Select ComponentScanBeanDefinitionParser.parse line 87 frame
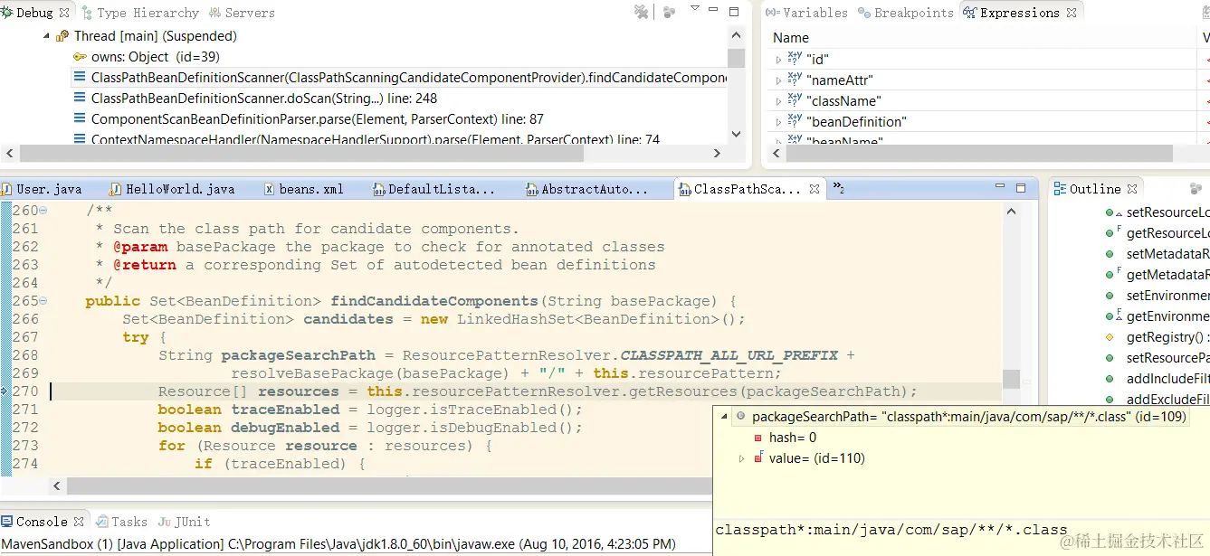The height and width of the screenshot is (556, 1210). coord(318,119)
